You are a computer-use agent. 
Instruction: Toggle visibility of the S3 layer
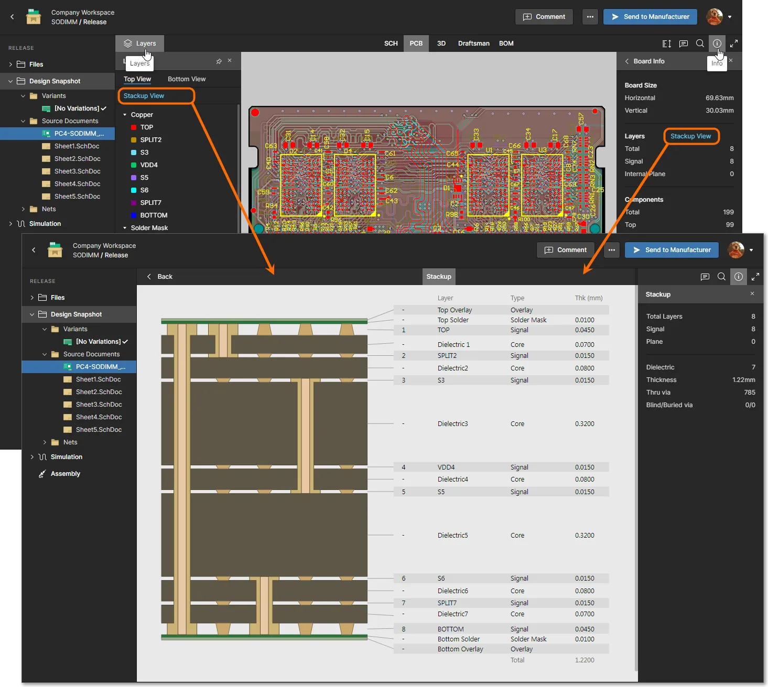(x=134, y=152)
